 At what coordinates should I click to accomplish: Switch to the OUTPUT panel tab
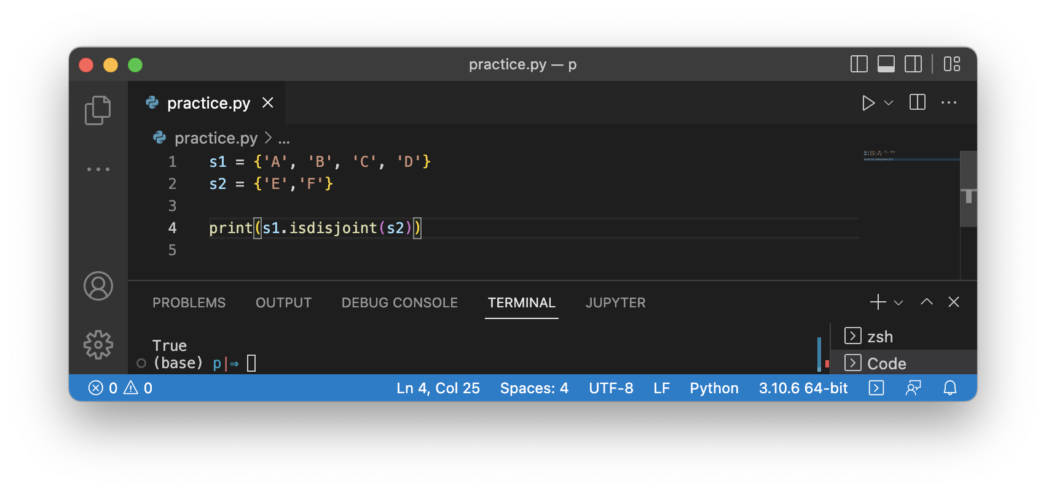[x=283, y=302]
